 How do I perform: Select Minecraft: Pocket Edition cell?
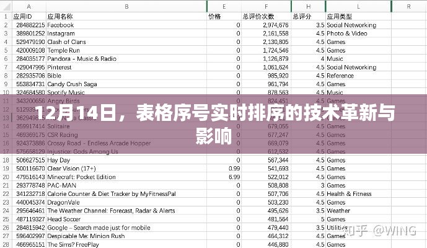point(126,177)
